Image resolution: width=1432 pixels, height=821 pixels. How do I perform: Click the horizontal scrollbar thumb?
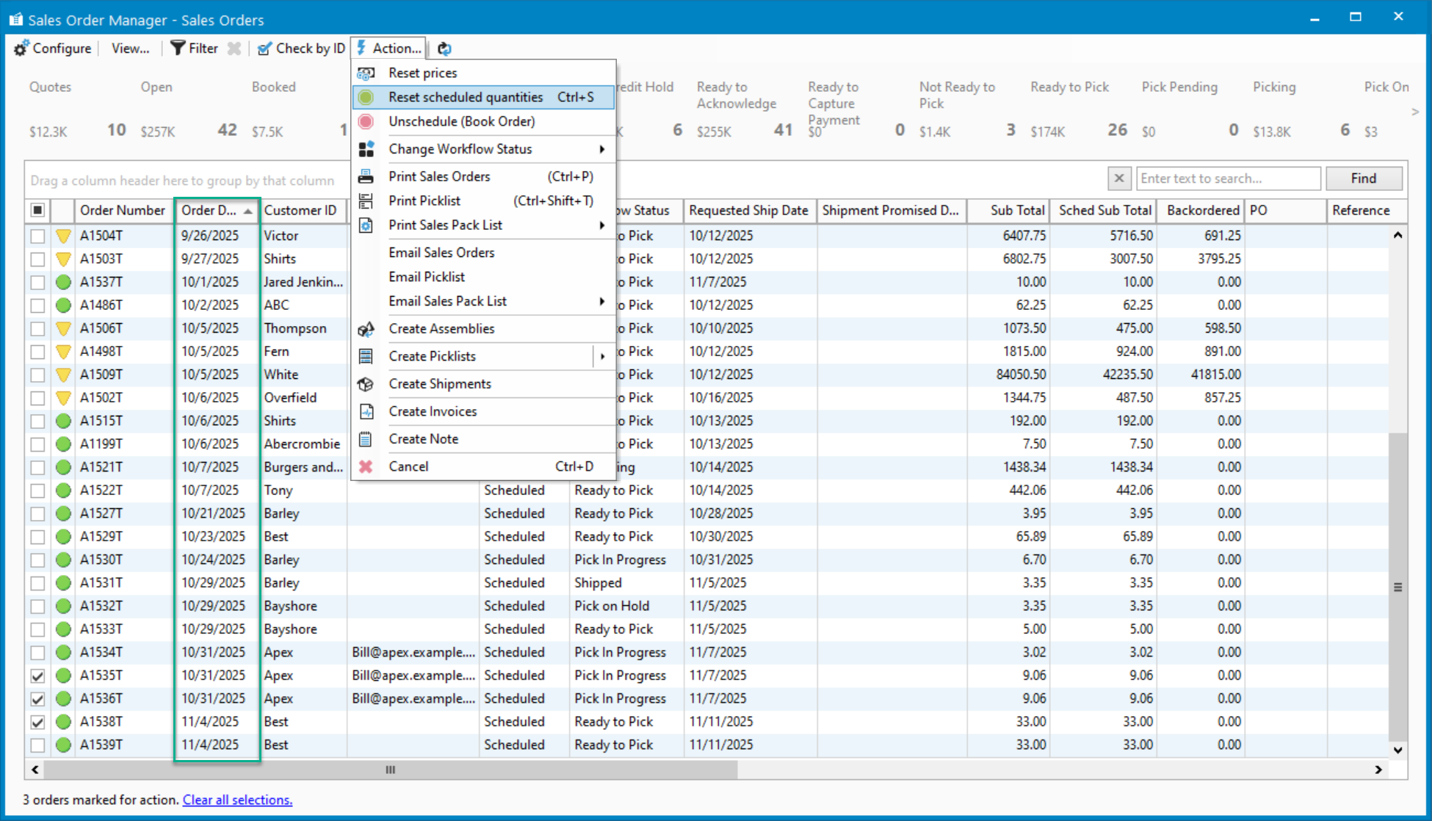coord(390,770)
